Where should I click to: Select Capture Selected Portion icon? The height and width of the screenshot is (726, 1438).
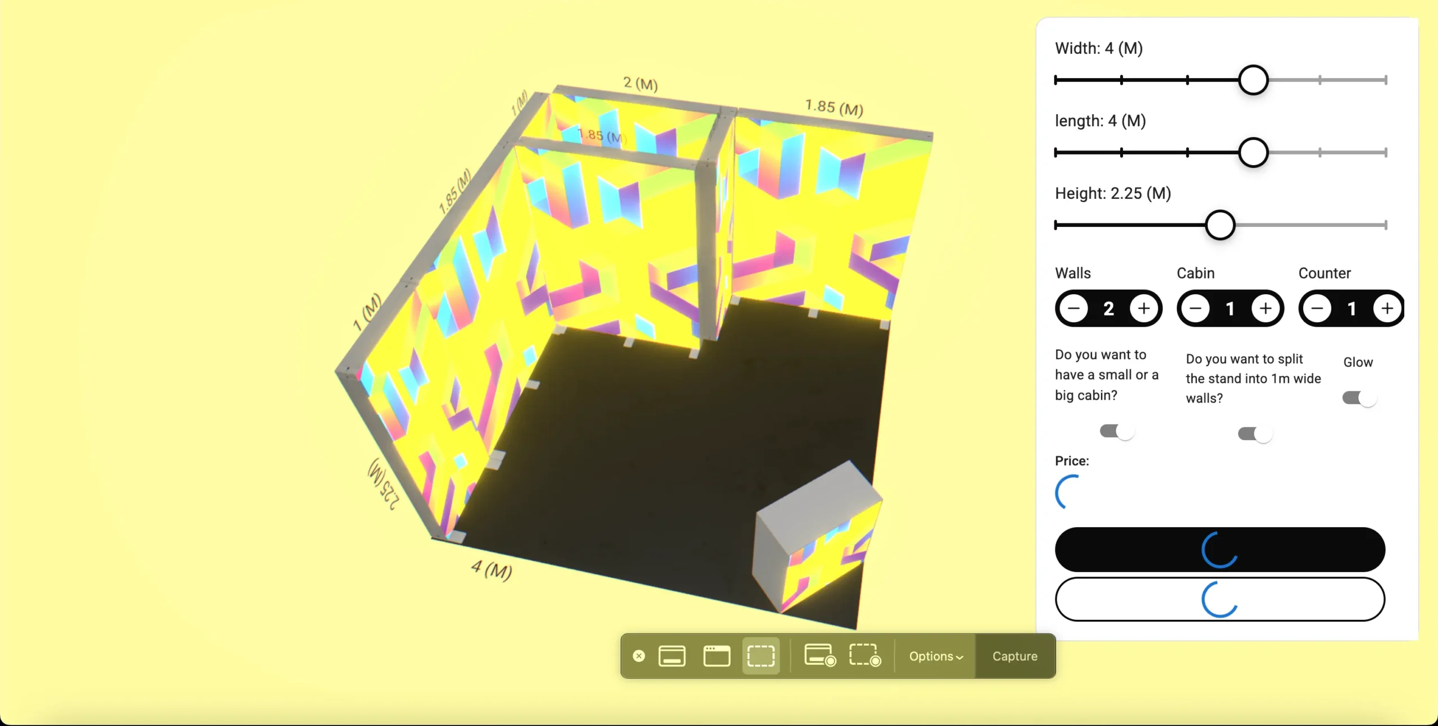coord(761,656)
